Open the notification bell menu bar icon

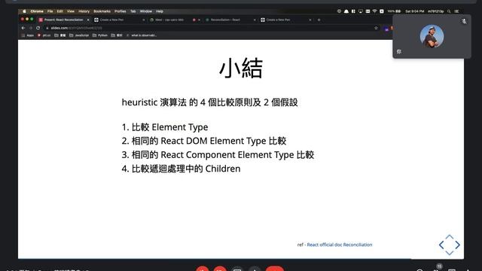coord(346,11)
